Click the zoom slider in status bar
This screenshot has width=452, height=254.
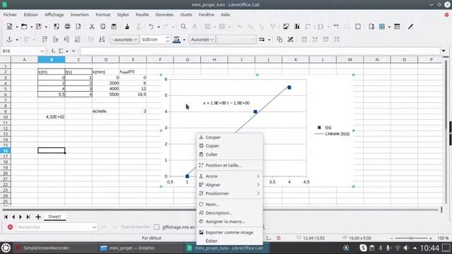click(411, 238)
